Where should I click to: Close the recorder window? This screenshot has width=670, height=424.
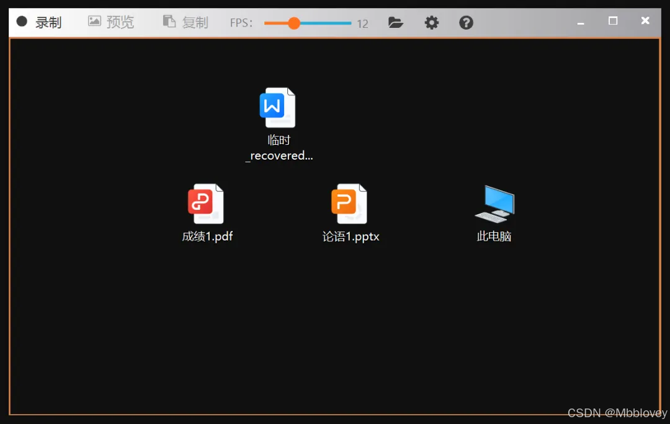[x=645, y=20]
